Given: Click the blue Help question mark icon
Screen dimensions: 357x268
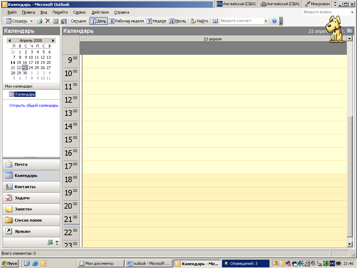Looking at the screenshot, I should coord(274,21).
